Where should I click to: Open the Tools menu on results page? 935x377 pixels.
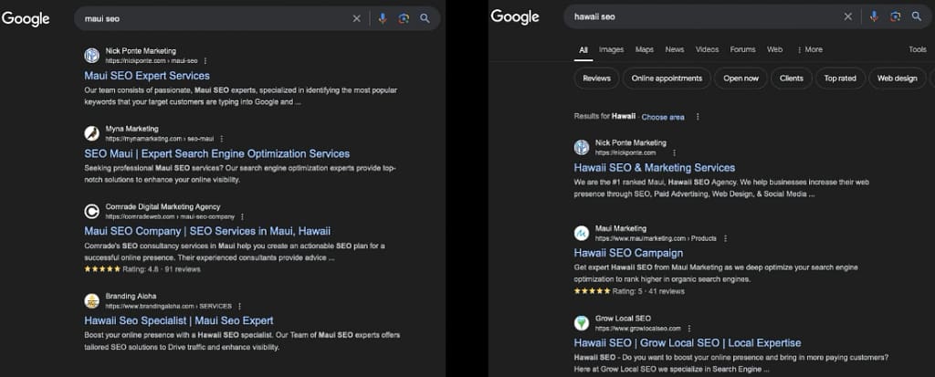[917, 49]
